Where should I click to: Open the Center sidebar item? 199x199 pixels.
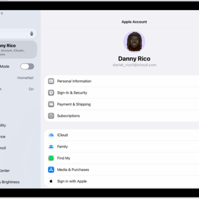[18, 171]
